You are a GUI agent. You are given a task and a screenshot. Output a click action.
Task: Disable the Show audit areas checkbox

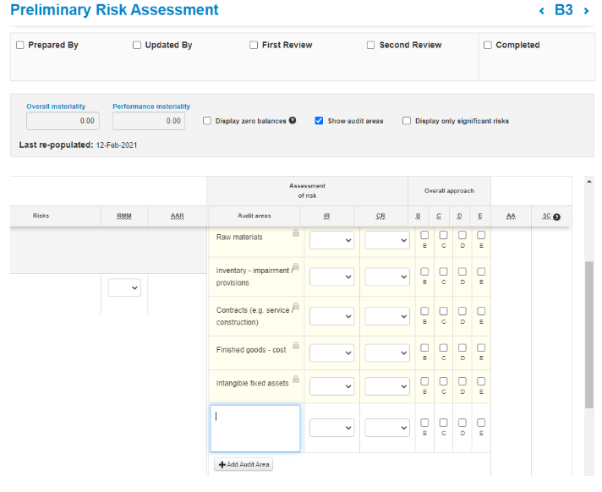tap(319, 121)
